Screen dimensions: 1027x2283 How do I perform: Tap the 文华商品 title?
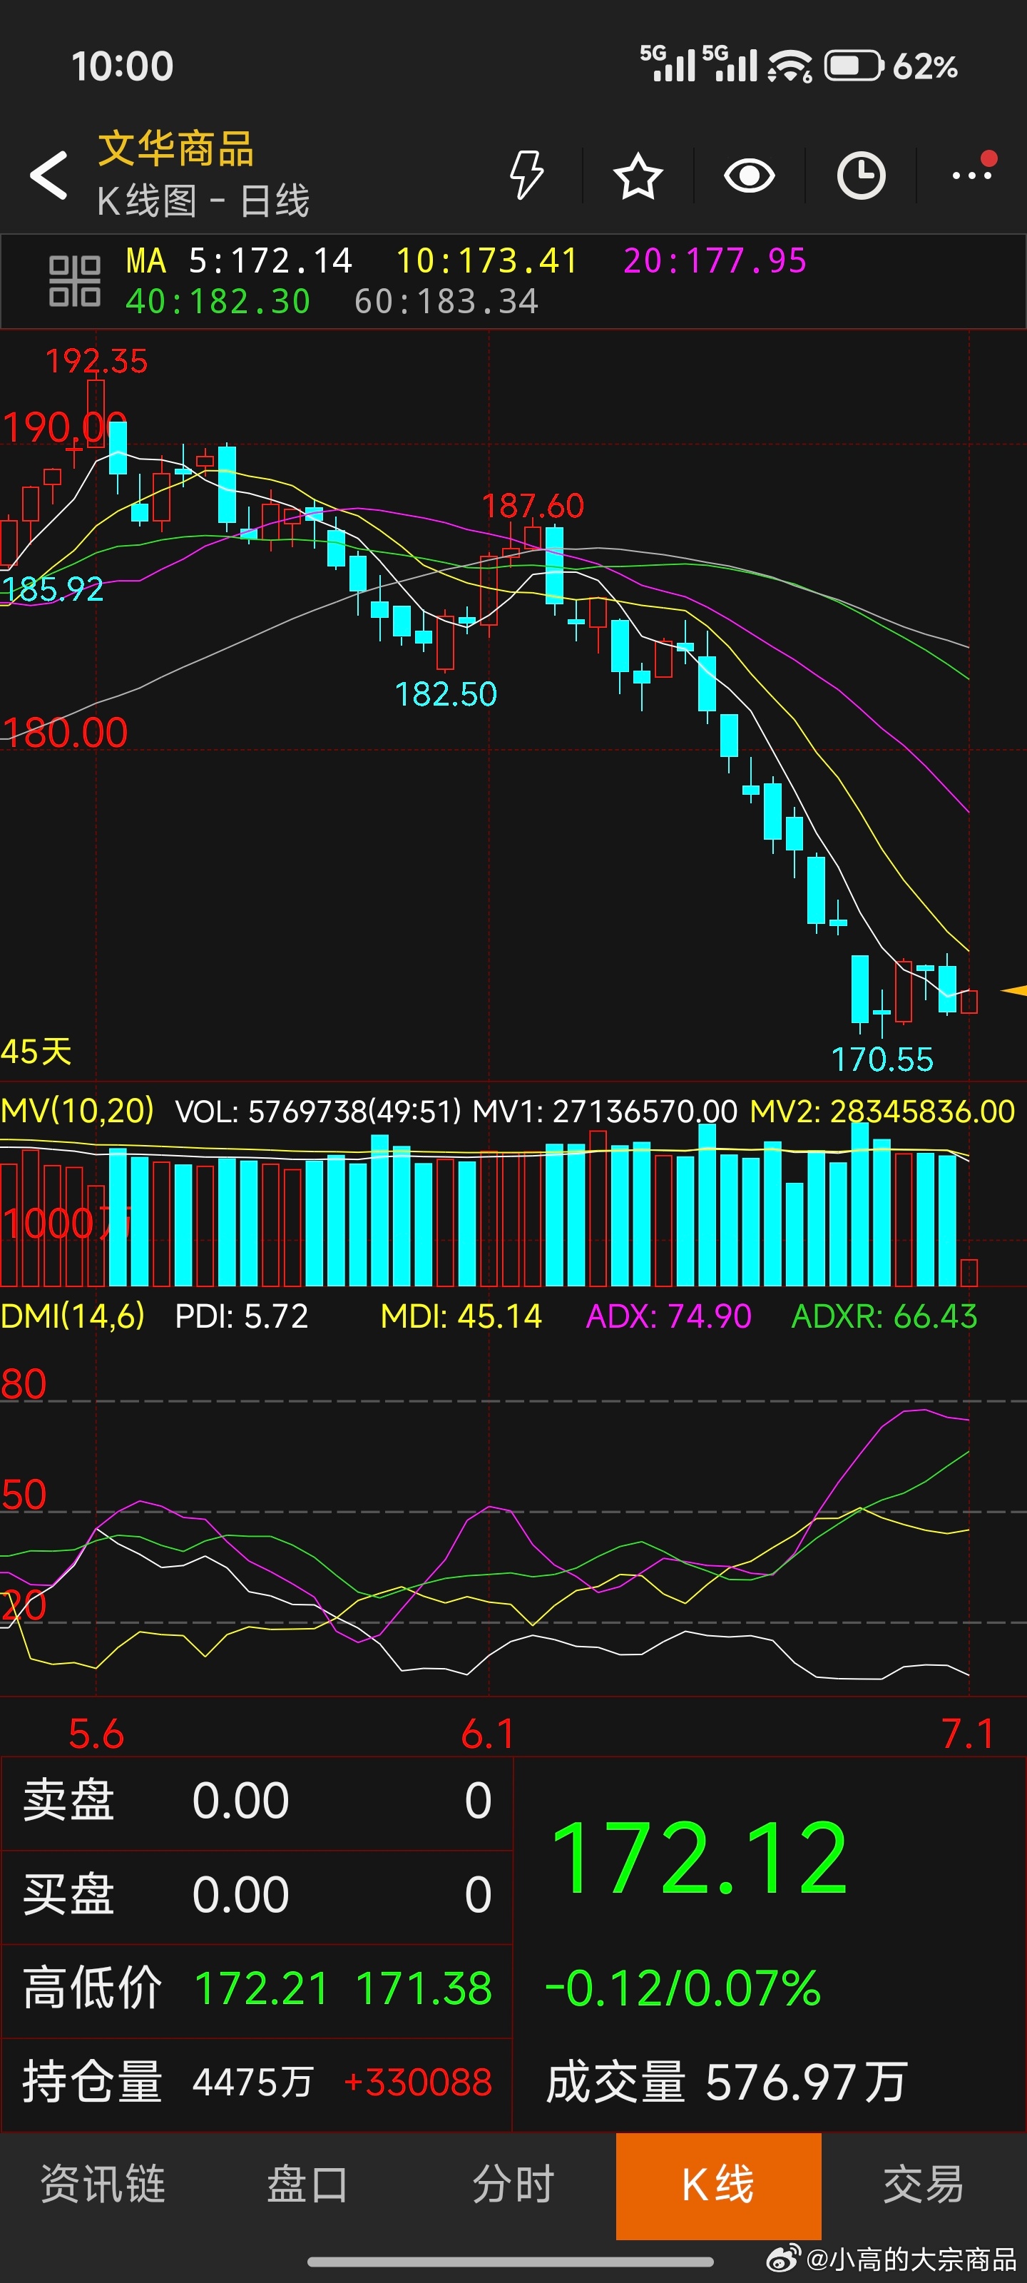[175, 148]
